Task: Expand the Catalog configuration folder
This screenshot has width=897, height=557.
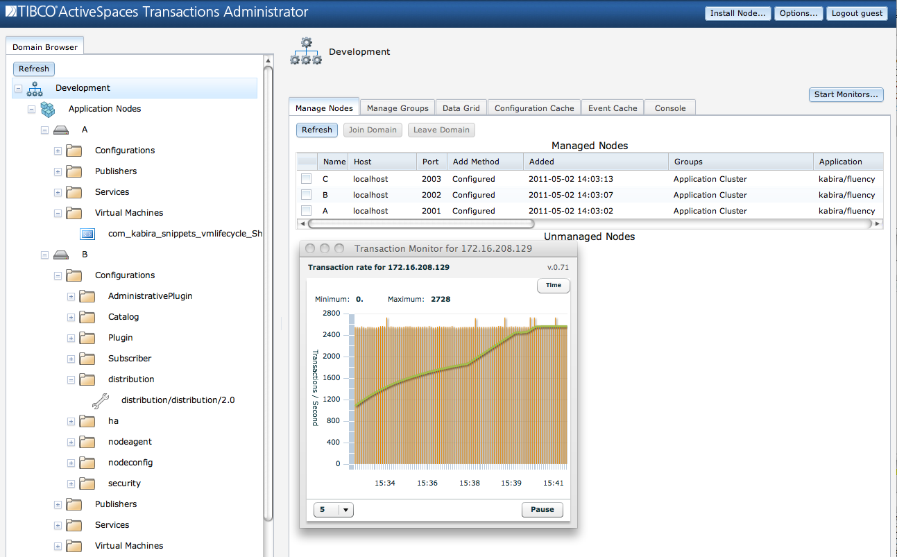Action: pyautogui.click(x=71, y=317)
